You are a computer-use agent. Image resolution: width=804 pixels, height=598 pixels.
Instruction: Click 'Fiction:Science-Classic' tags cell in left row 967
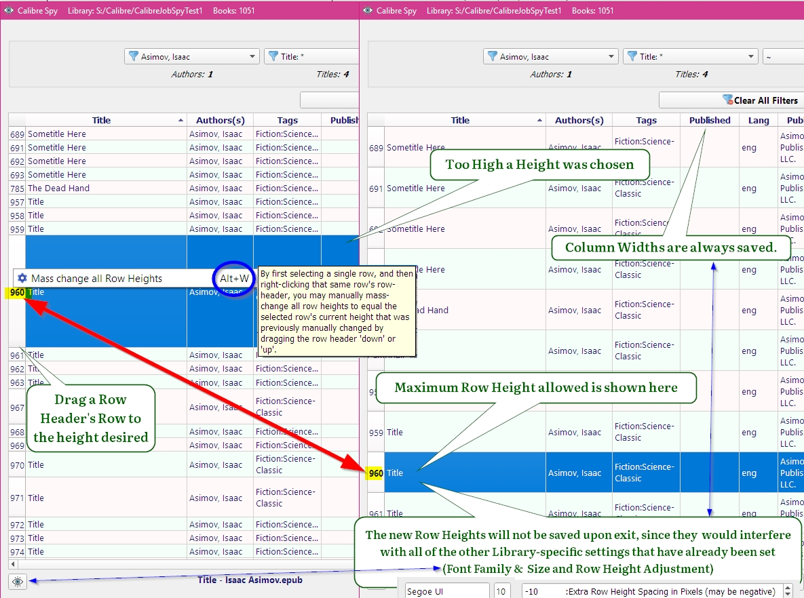[x=287, y=407]
